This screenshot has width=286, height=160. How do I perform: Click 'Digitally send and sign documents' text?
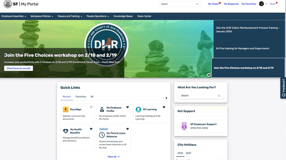coord(74,117)
